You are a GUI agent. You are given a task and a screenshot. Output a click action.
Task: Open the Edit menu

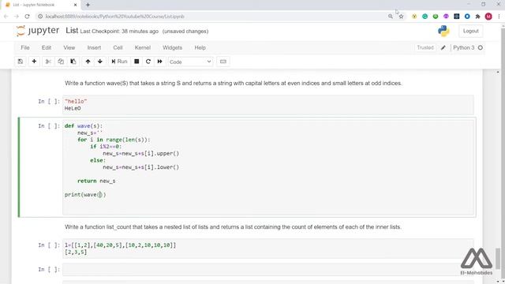coord(47,47)
